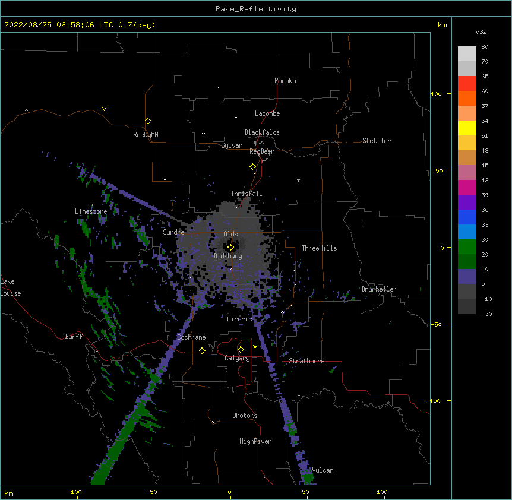The image size is (512, 500).
Task: Click the RockyMH label
Action: click(146, 135)
